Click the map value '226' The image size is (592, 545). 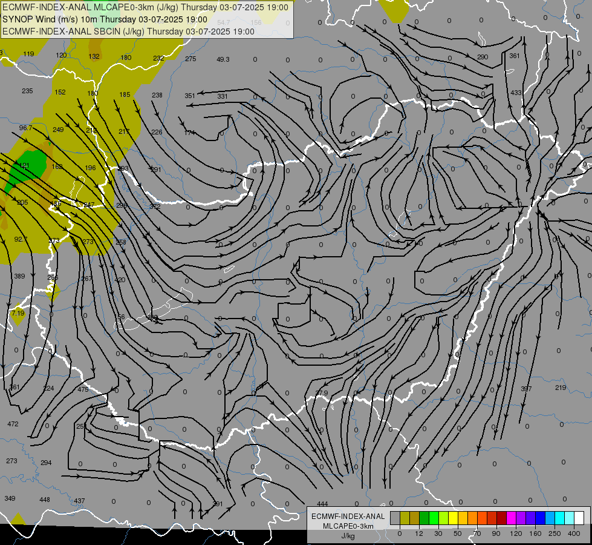pos(157,132)
